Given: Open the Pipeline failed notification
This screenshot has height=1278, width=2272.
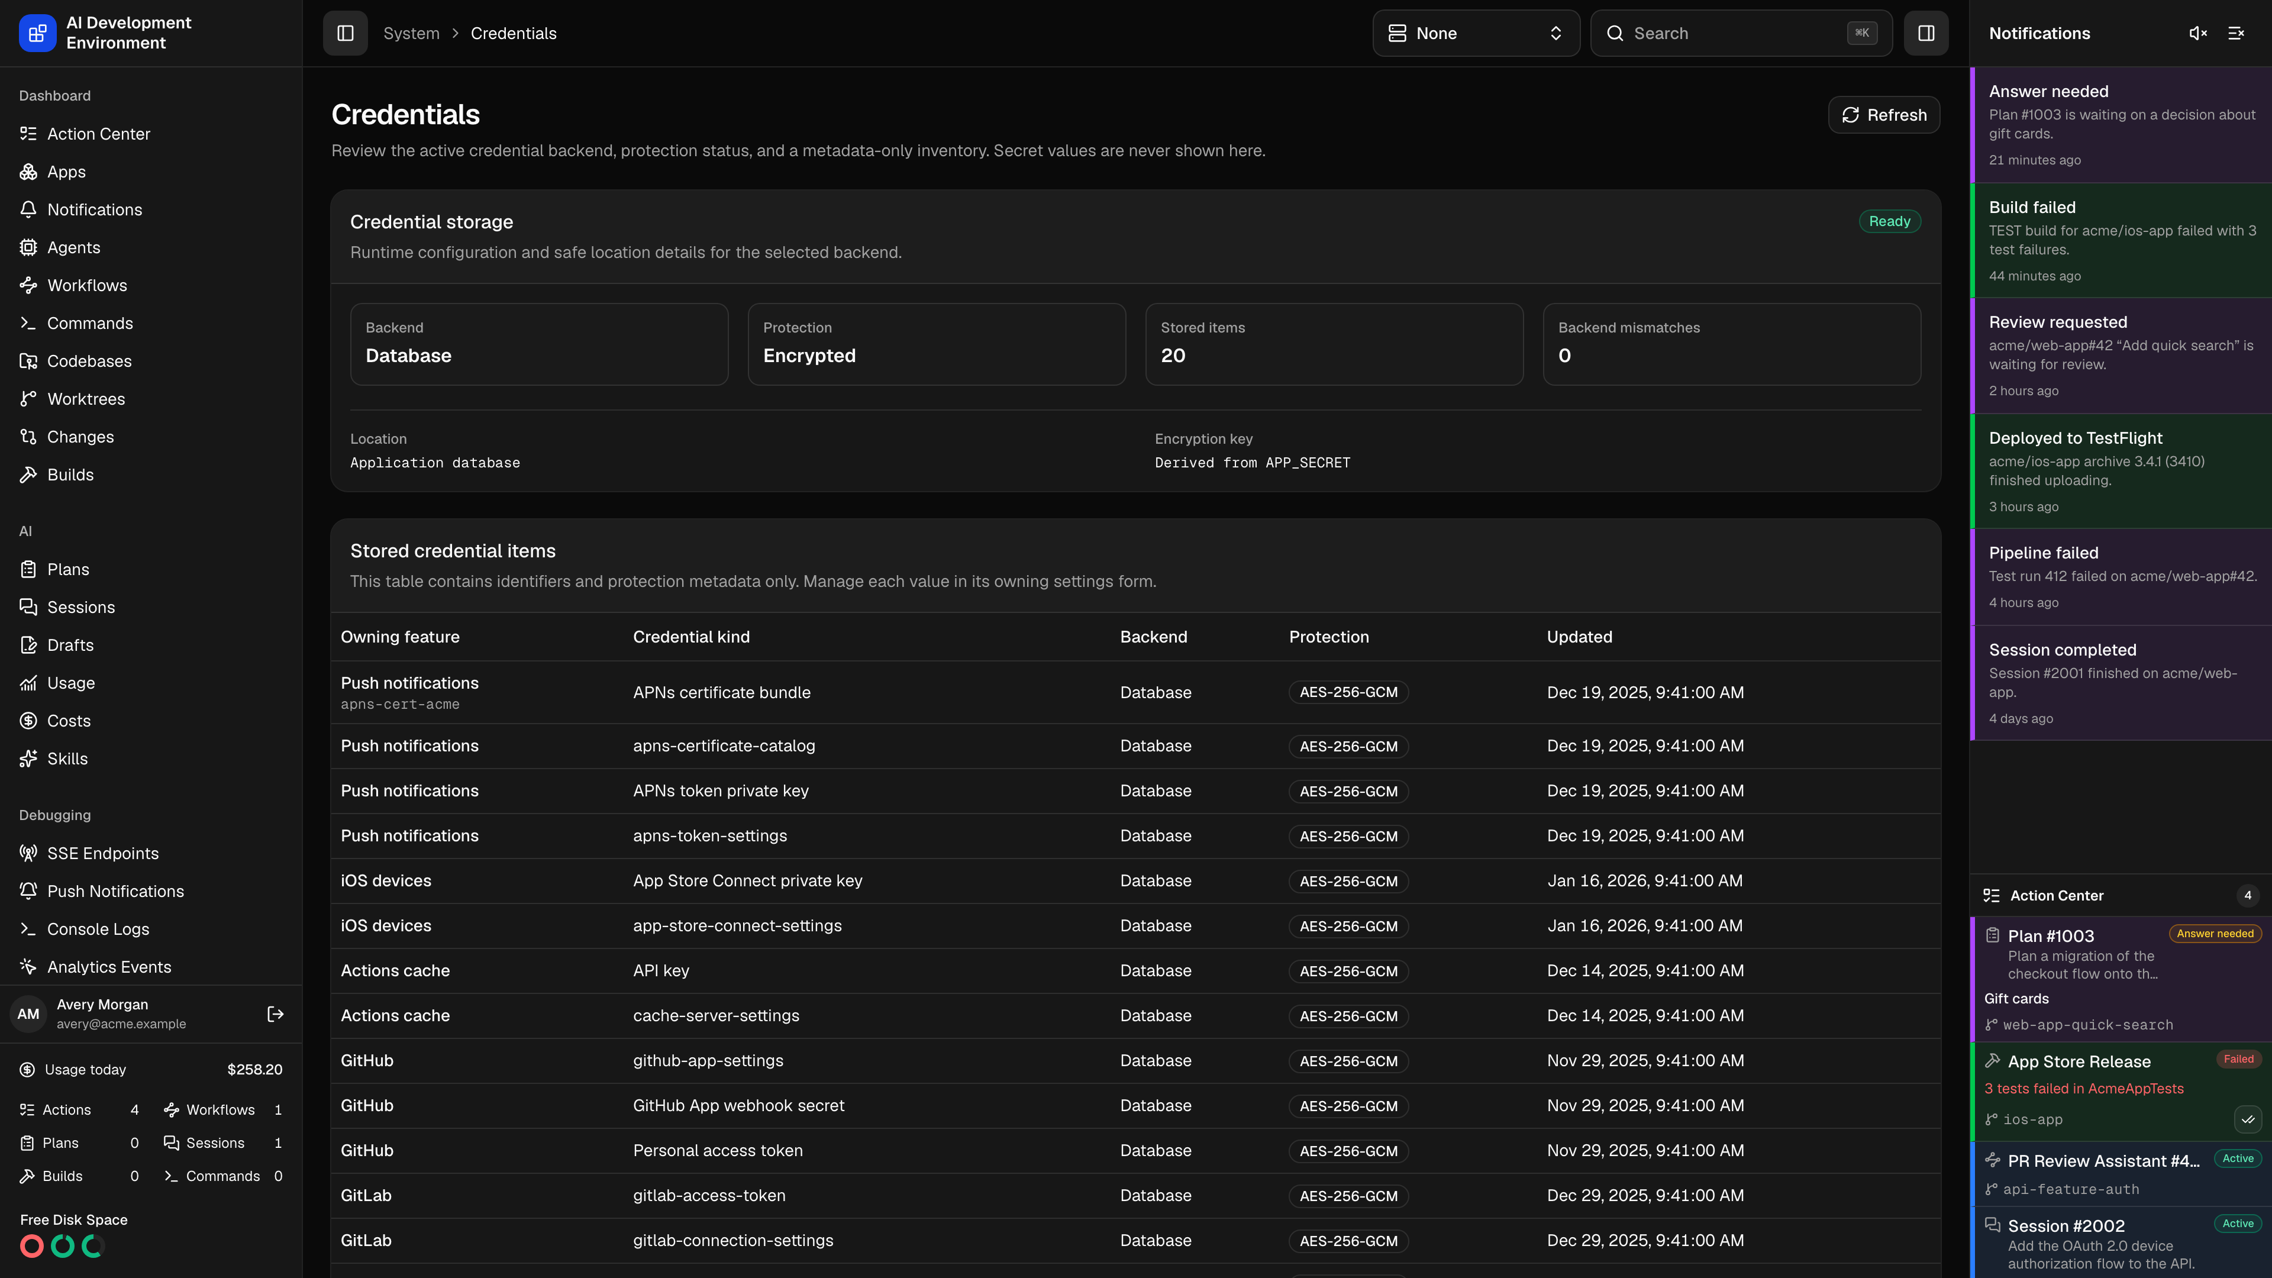Looking at the screenshot, I should (x=2121, y=577).
